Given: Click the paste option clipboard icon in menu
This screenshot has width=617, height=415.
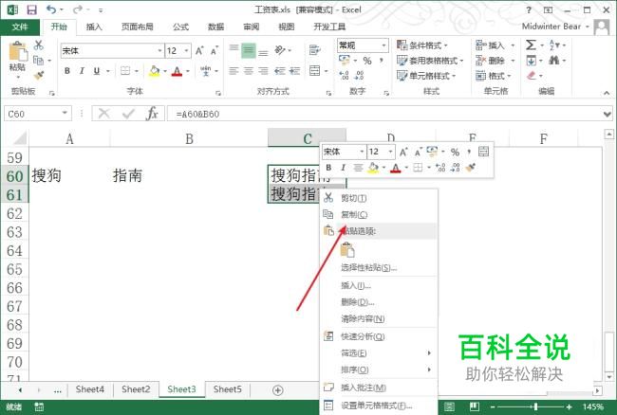Looking at the screenshot, I should pyautogui.click(x=347, y=250).
